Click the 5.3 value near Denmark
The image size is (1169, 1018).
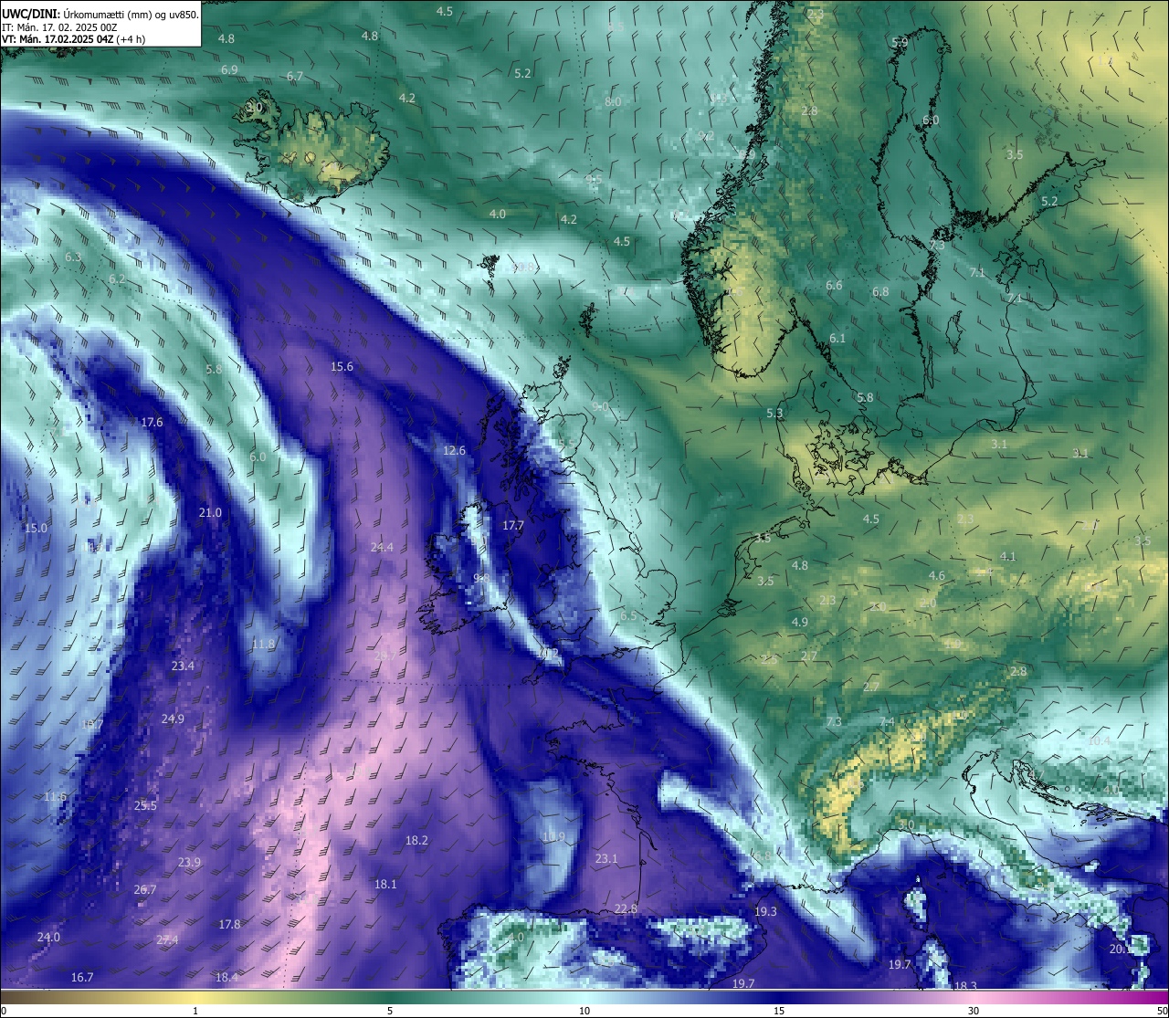click(774, 414)
